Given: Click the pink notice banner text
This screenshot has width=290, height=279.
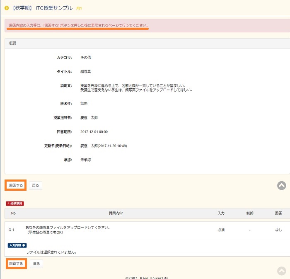Looking at the screenshot, I should [x=78, y=26].
